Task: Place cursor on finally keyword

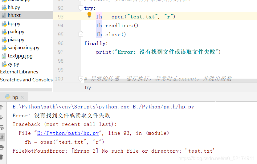Action: coord(95,43)
